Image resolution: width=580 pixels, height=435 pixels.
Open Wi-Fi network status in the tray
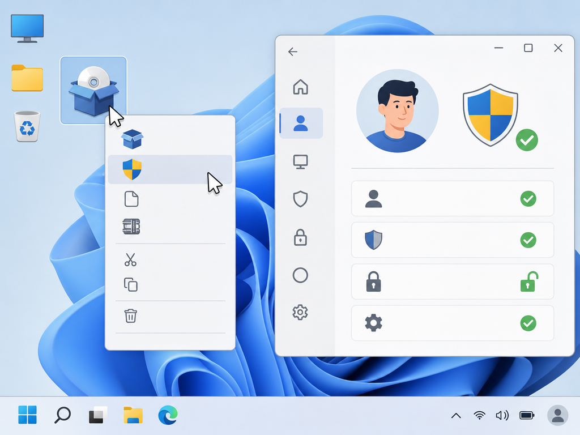coord(479,415)
